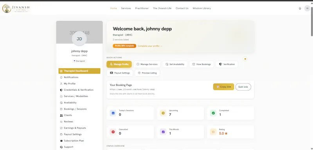Open The Jivansh Life nav item
Image resolution: width=313 pixels, height=150 pixels.
162,8
